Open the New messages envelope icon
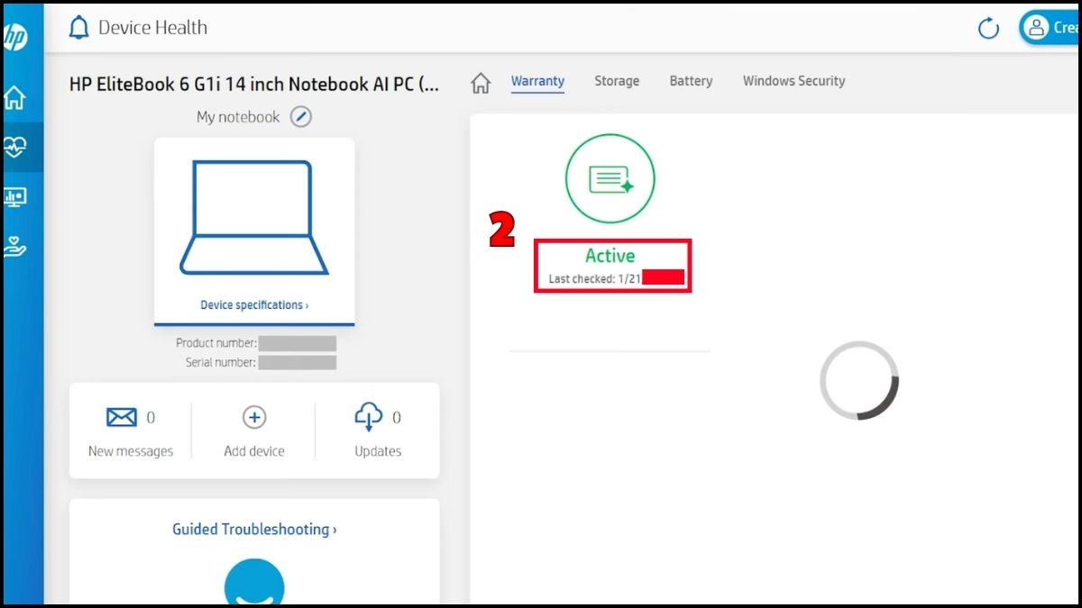The width and height of the screenshot is (1082, 608). click(x=122, y=417)
